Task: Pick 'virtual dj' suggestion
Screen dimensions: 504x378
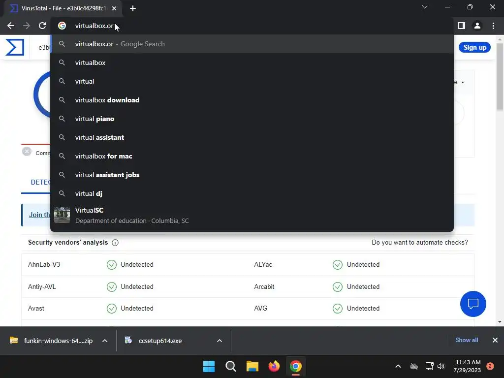Action: tap(252, 193)
